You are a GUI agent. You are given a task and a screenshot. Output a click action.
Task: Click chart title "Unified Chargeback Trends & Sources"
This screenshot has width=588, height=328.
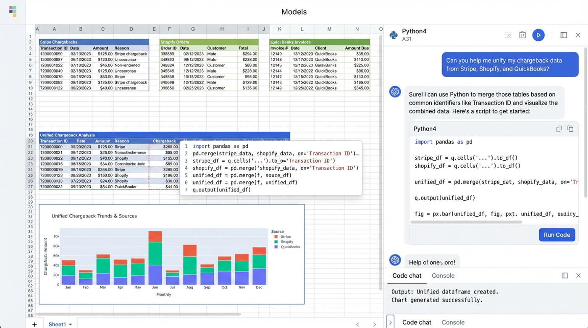(94, 216)
